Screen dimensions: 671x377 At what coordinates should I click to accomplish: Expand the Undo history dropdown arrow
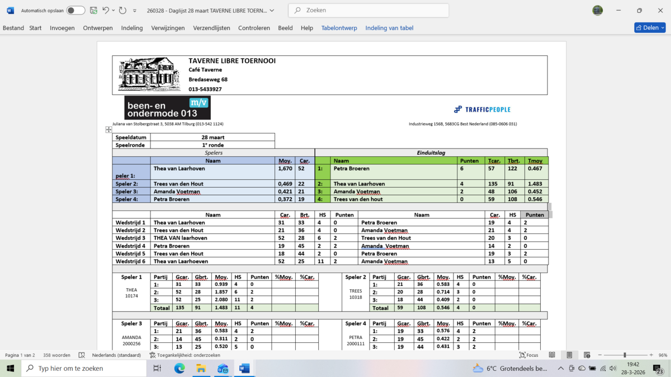114,11
